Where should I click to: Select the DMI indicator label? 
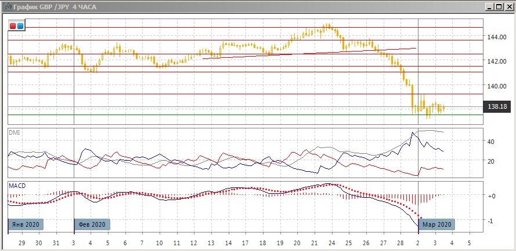[14, 132]
